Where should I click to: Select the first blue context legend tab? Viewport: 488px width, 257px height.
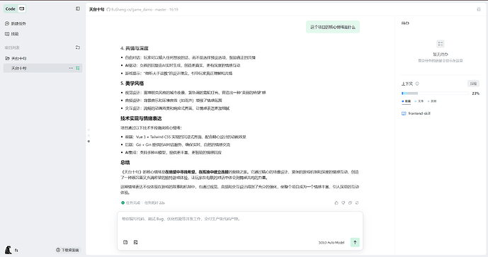coord(407,101)
